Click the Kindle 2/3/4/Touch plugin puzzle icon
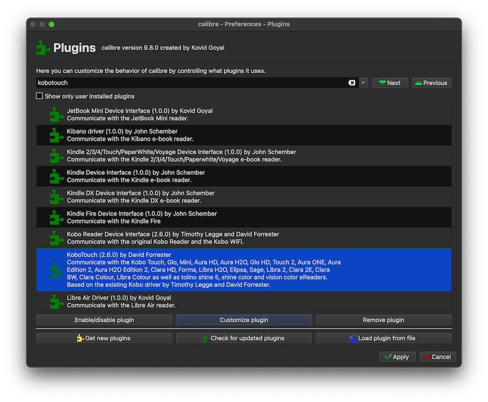The width and height of the screenshot is (488, 402). [x=56, y=156]
